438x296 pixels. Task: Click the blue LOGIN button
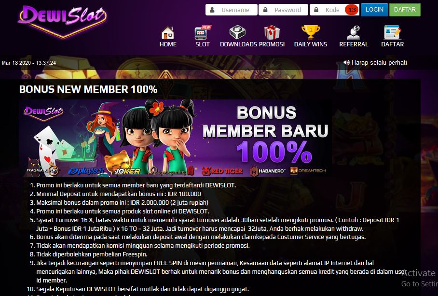tap(374, 10)
